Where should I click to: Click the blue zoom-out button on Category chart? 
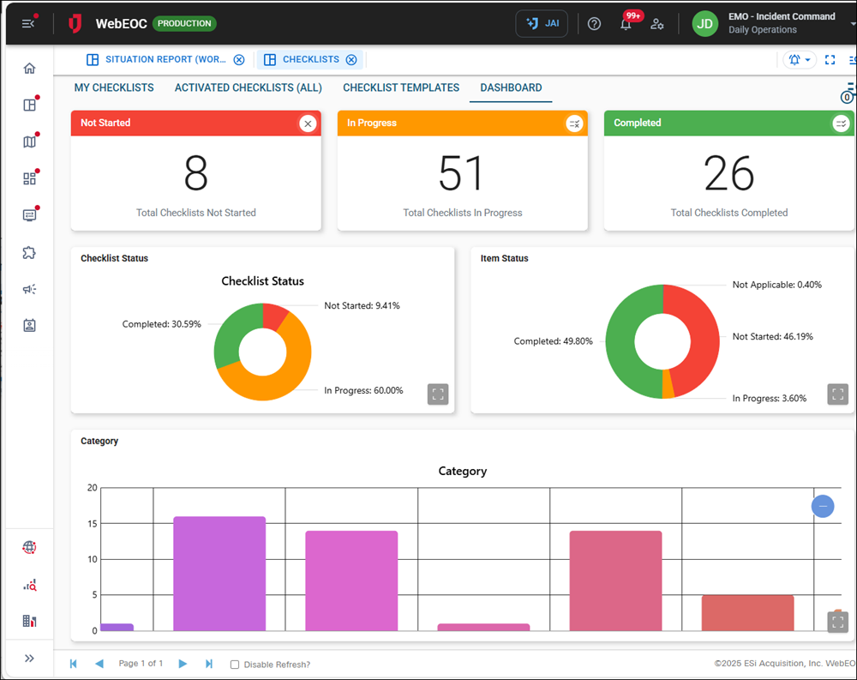823,506
